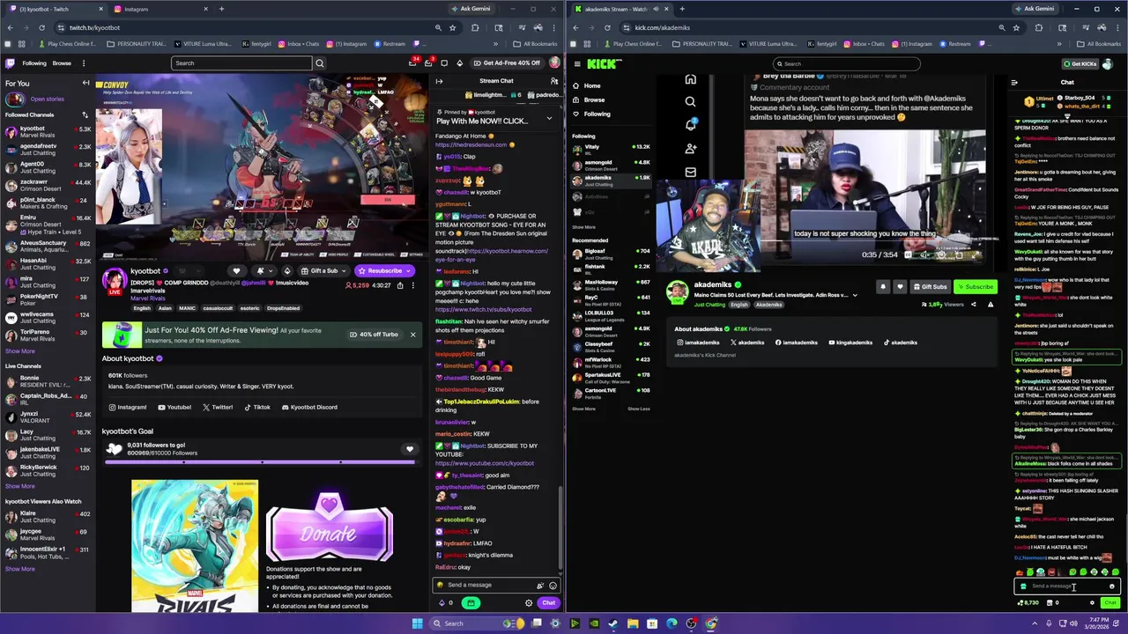This screenshot has height=634, width=1128.
Task: Open the Twitch more-options dots menu
Action: (x=84, y=63)
